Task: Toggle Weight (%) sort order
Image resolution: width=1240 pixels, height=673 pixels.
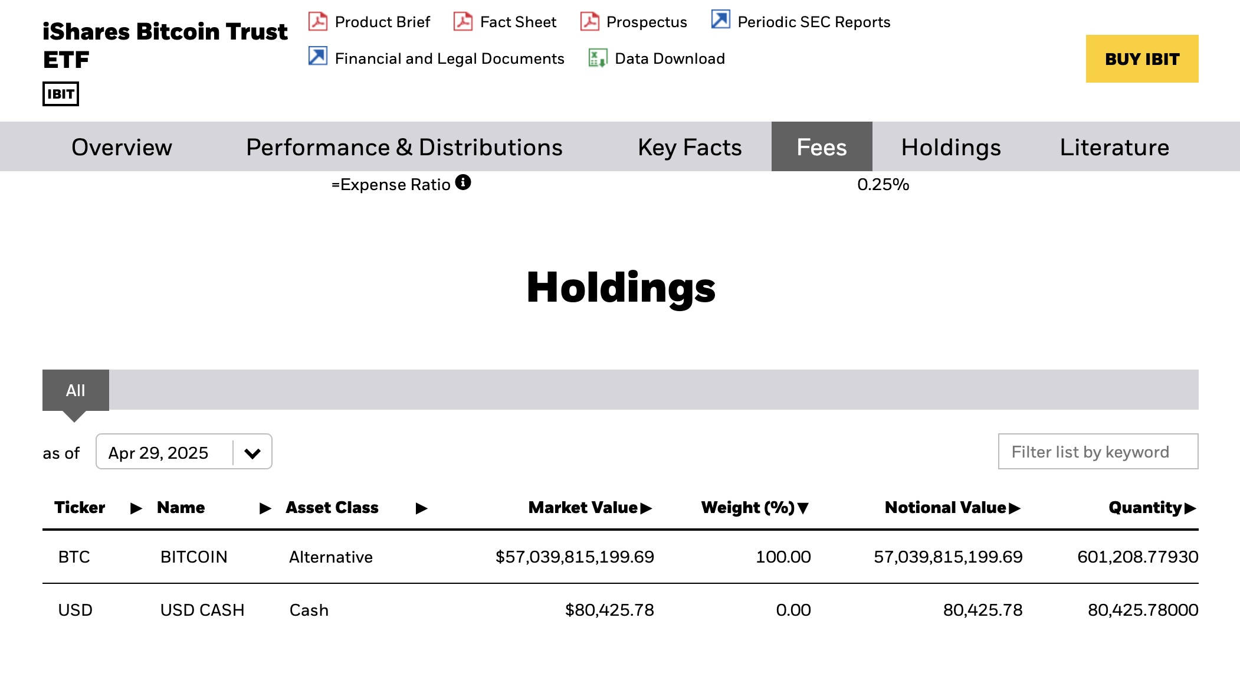Action: coord(755,508)
